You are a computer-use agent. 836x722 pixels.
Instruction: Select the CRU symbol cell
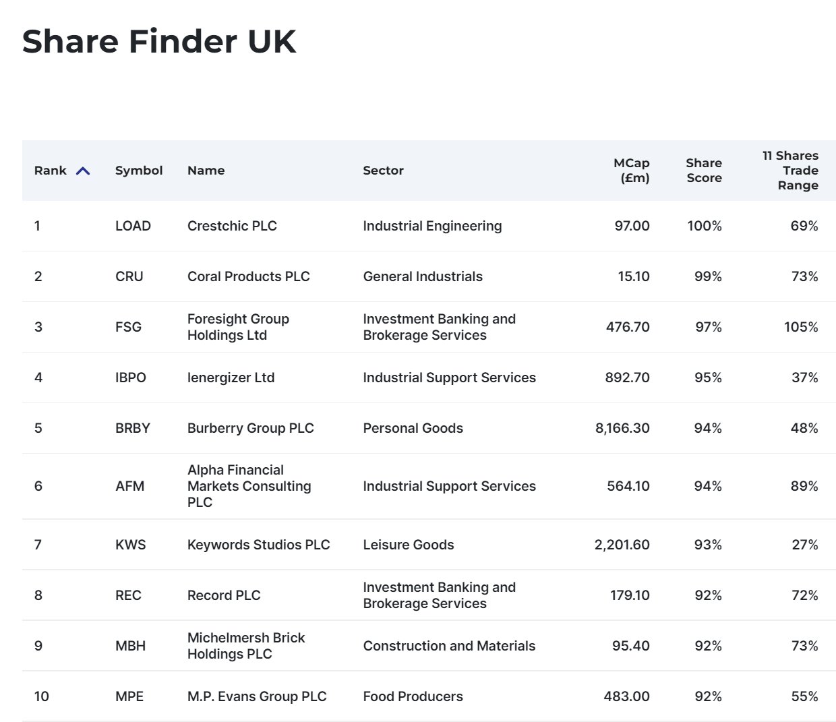pyautogui.click(x=129, y=276)
